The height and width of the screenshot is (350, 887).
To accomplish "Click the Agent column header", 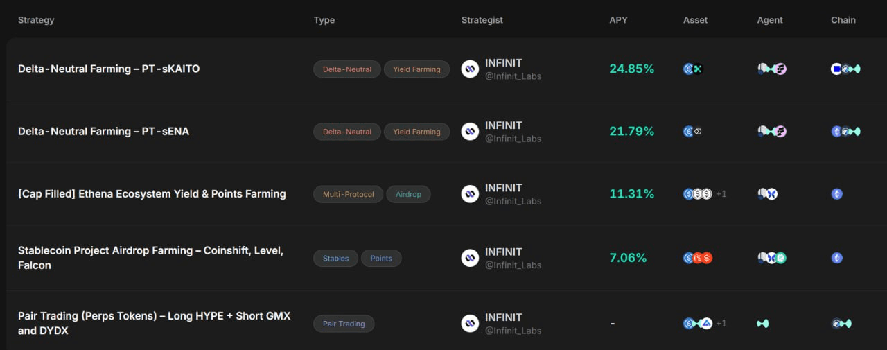I will click(x=770, y=20).
